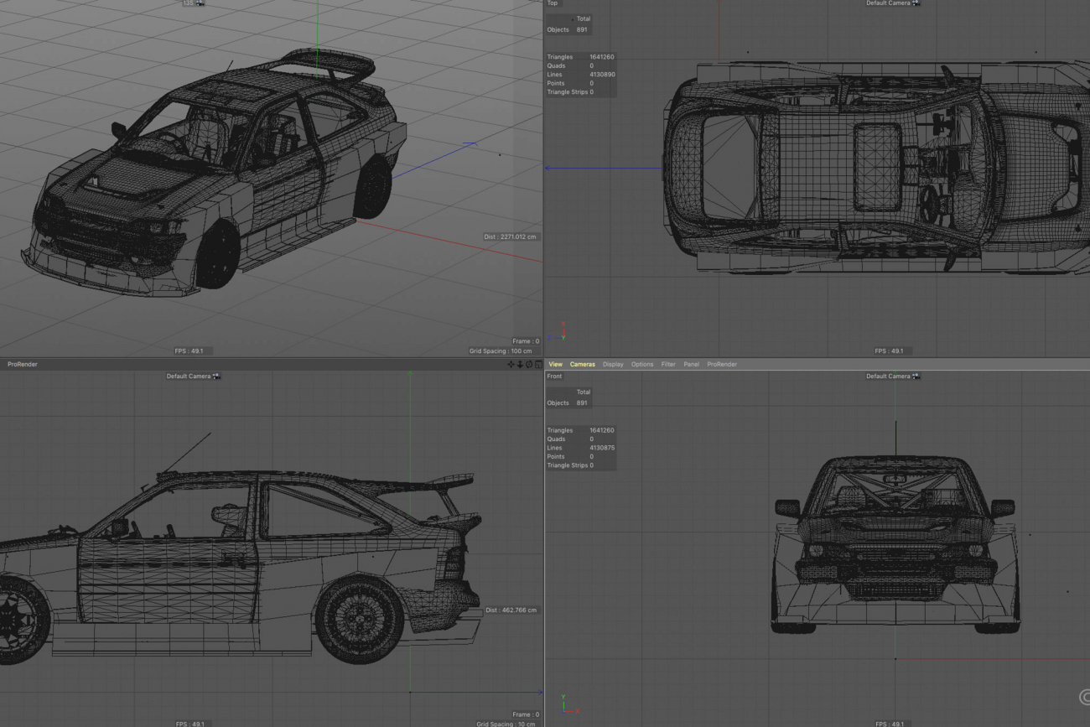This screenshot has height=727, width=1090.
Task: Open the ProRender menu above the side viewport
Action: point(23,365)
